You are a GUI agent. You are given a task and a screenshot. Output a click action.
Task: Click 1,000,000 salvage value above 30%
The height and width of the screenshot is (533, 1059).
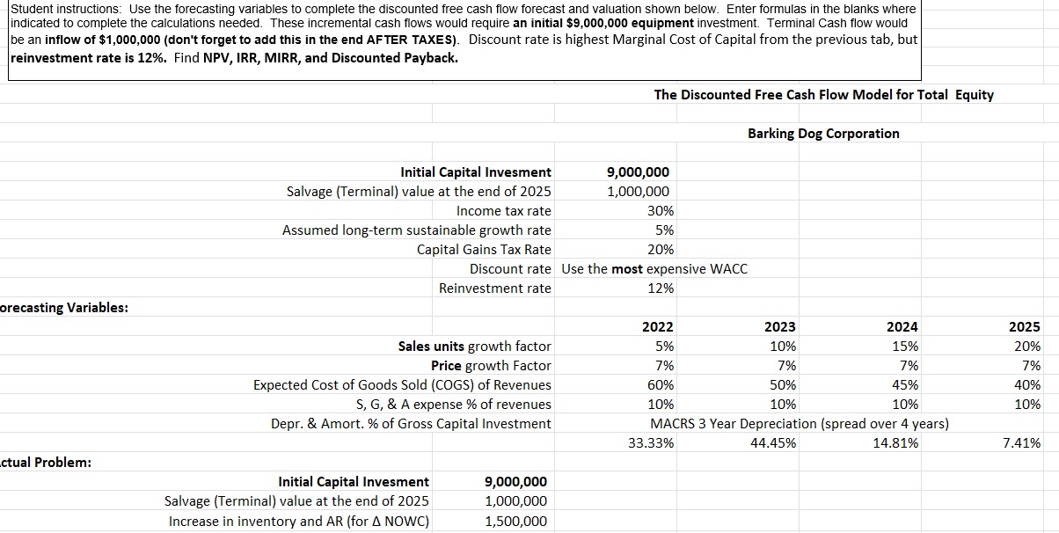click(x=639, y=191)
